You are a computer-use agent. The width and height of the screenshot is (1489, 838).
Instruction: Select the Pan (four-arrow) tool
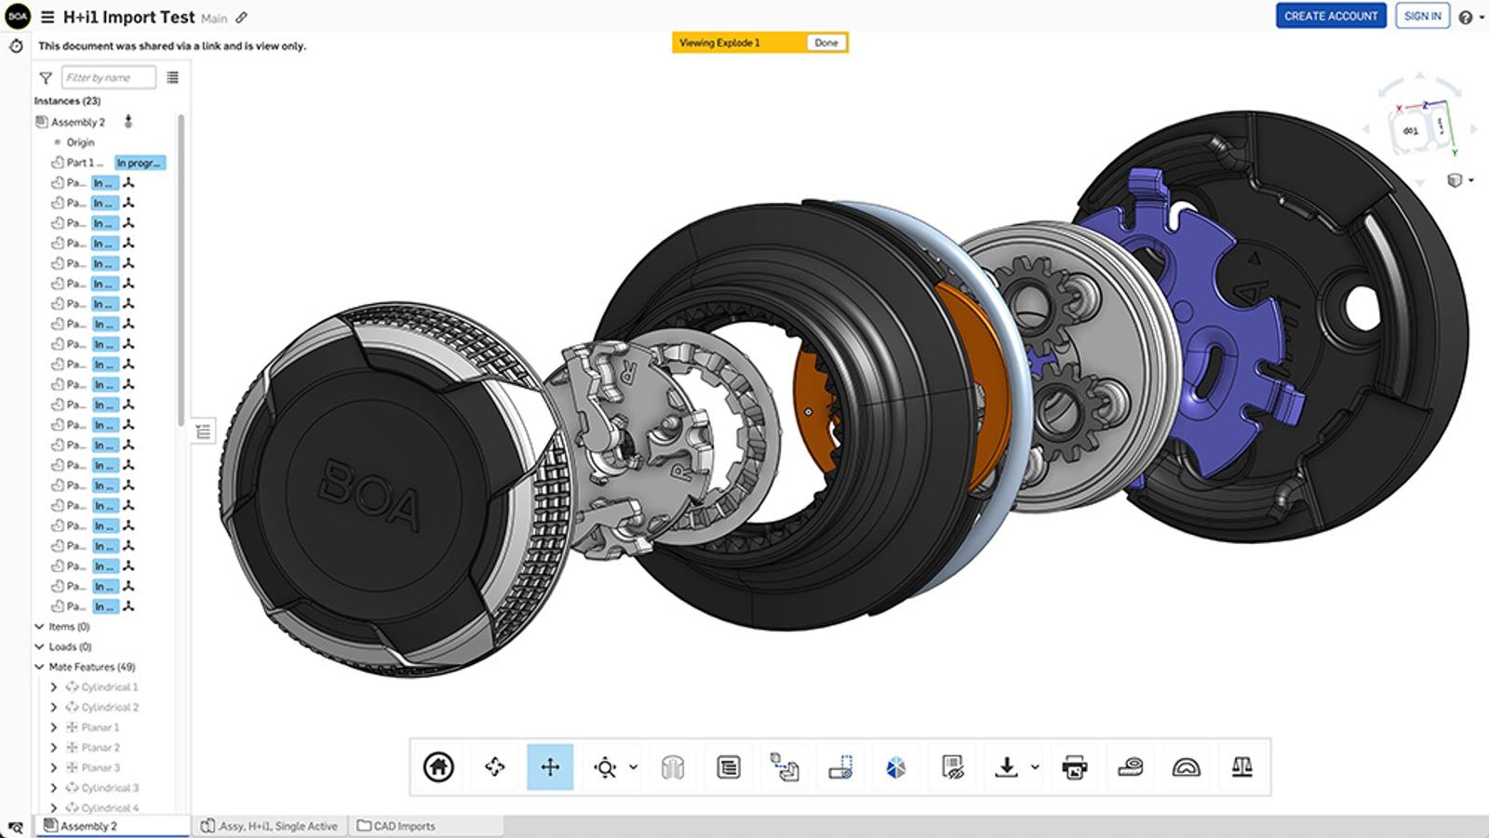click(550, 767)
